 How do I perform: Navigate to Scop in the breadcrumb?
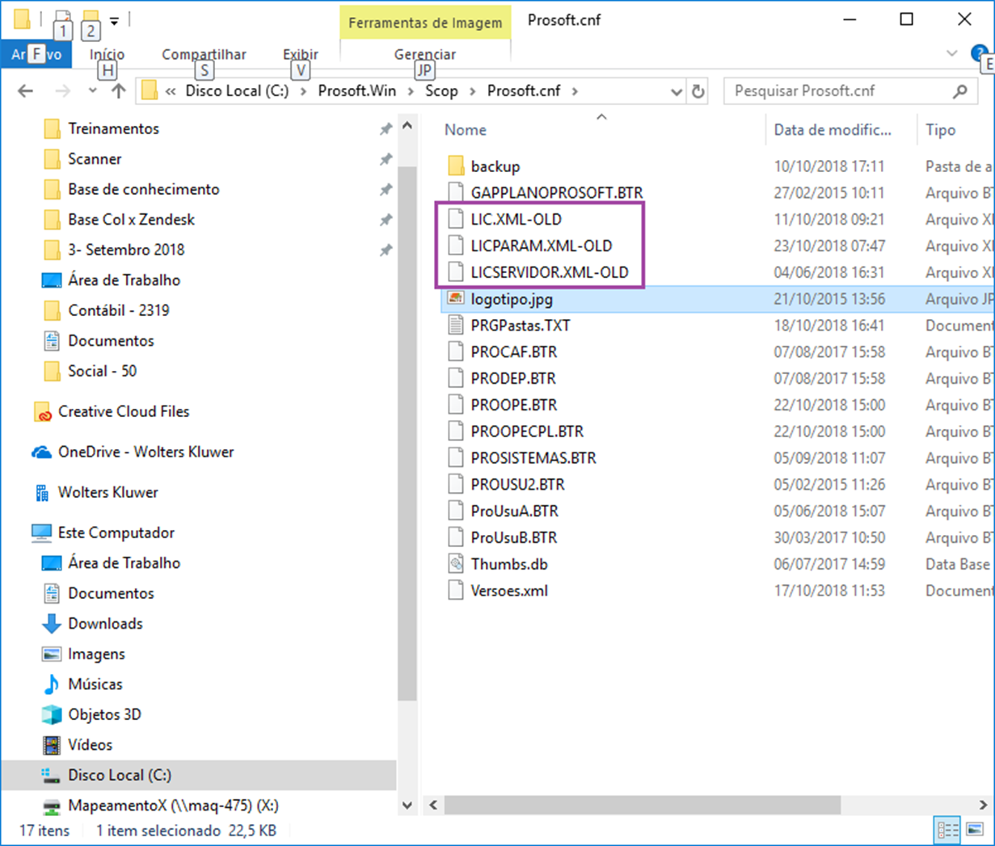(x=441, y=91)
